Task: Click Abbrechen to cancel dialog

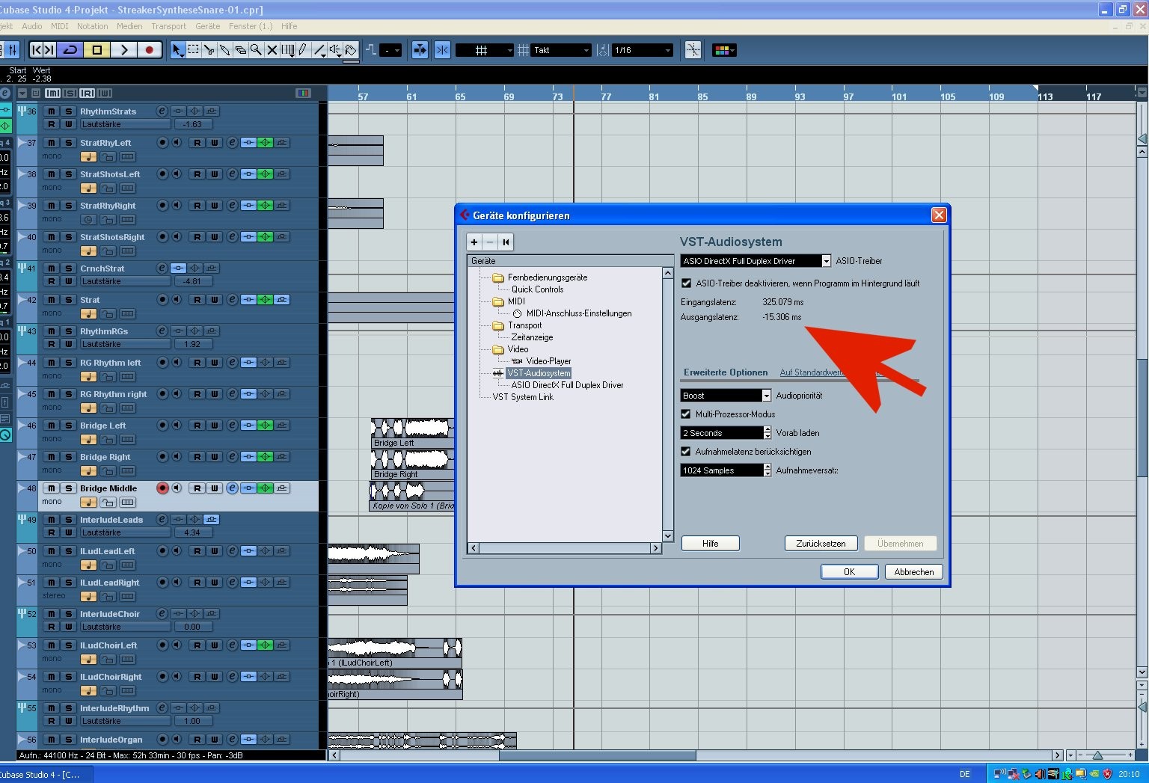Action: coord(914,571)
